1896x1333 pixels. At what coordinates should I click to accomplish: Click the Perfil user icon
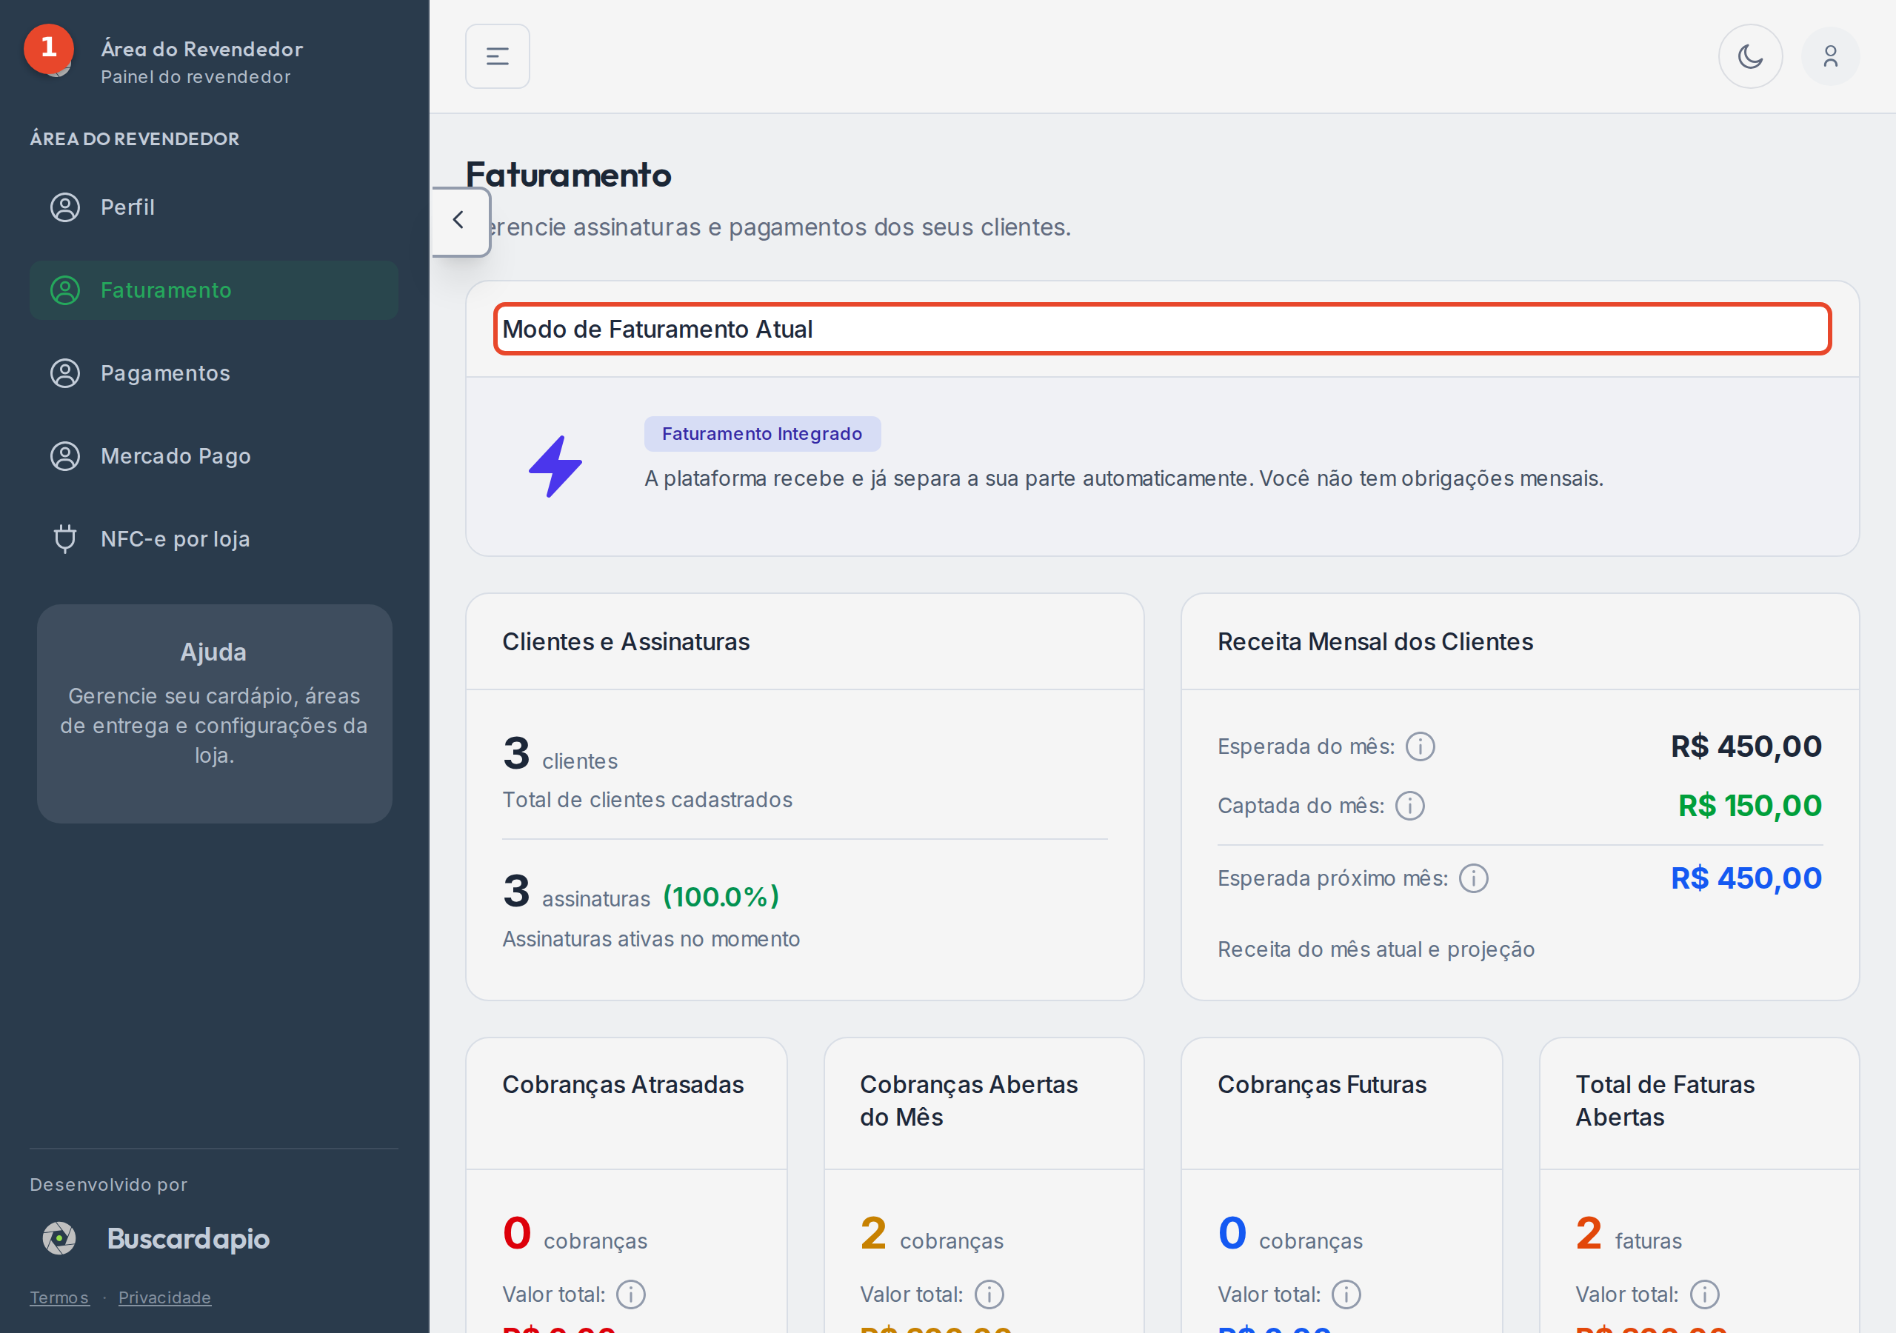(65, 207)
